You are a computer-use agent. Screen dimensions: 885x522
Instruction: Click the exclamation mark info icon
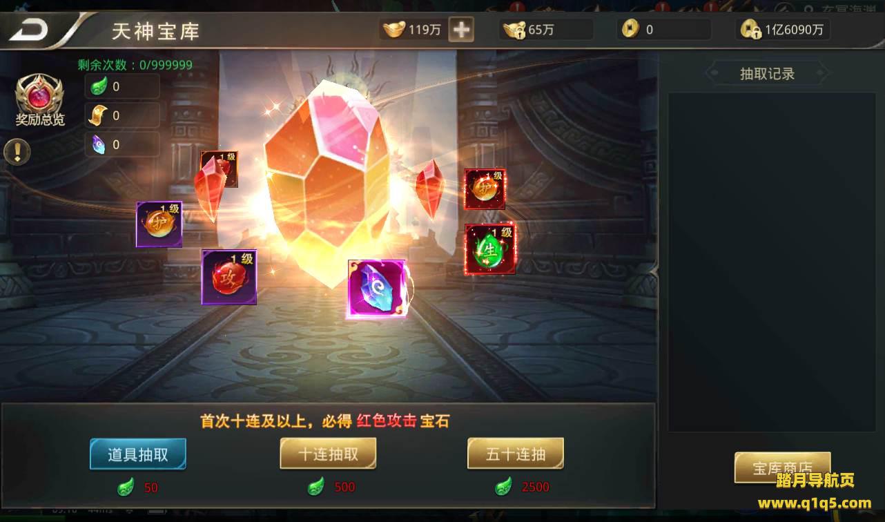tap(17, 152)
